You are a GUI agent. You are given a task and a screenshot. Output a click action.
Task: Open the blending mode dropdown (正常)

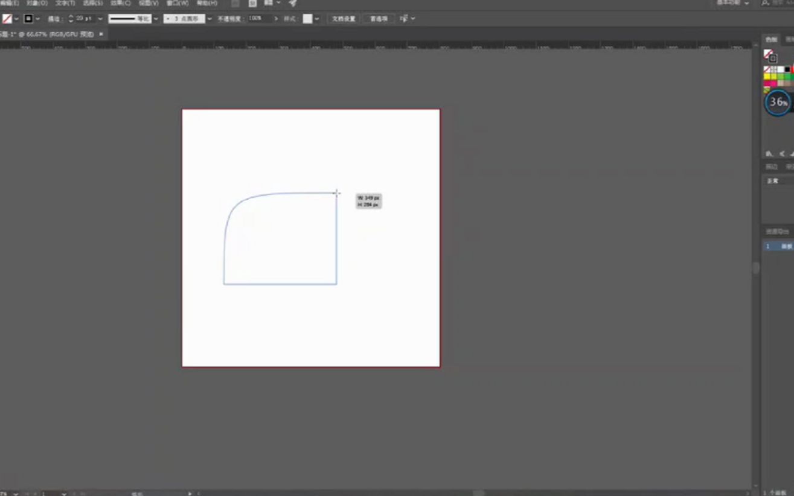pos(778,181)
